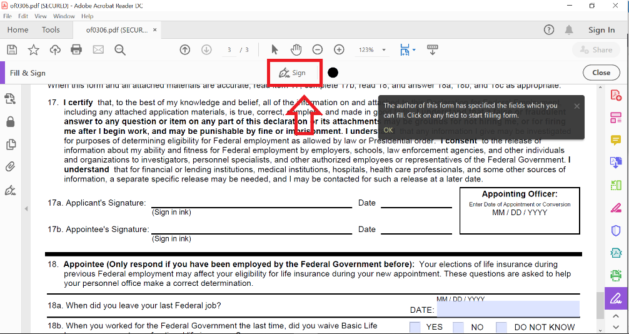Open the Window menu
Image resolution: width=629 pixels, height=334 pixels.
64,16
